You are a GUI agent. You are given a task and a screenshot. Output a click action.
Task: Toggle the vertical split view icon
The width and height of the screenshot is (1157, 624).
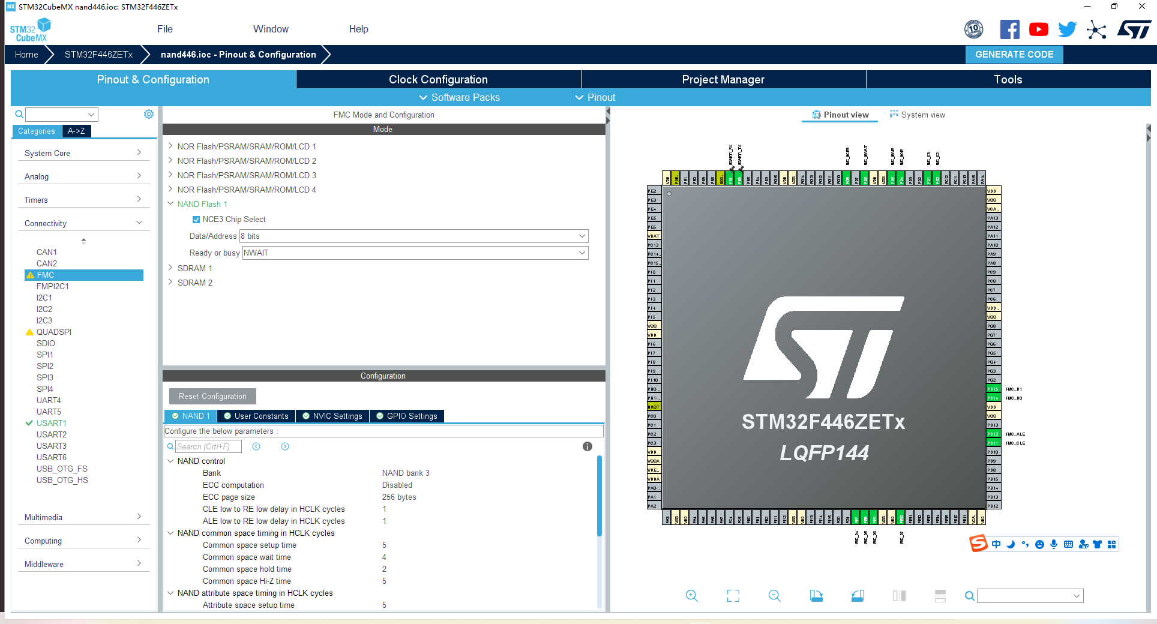(899, 596)
